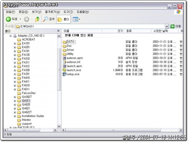Viewport: 188px width, 142px height.
Task: Select the support folder icon
Action: 19,124
